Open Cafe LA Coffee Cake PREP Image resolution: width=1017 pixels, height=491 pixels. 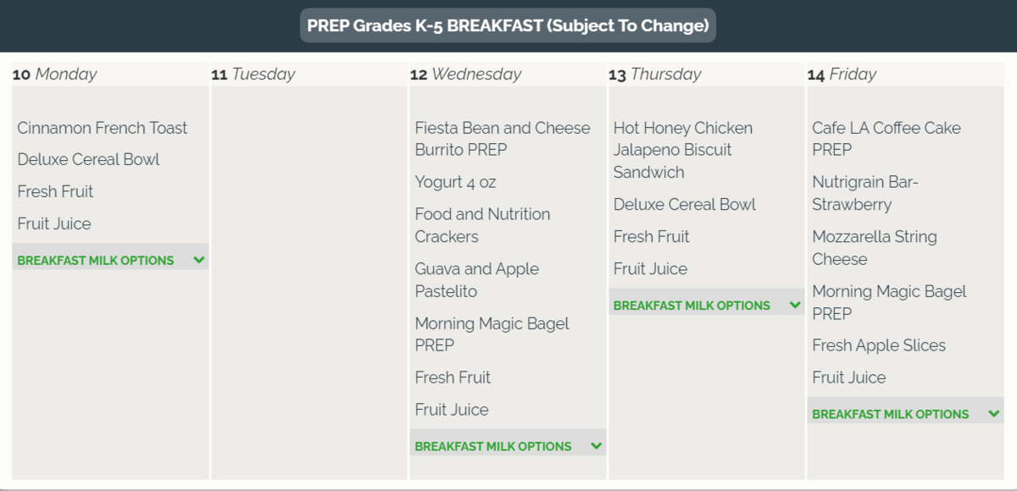click(x=886, y=139)
